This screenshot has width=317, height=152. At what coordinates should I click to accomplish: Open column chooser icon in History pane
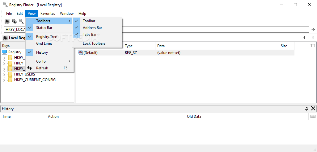313,116
